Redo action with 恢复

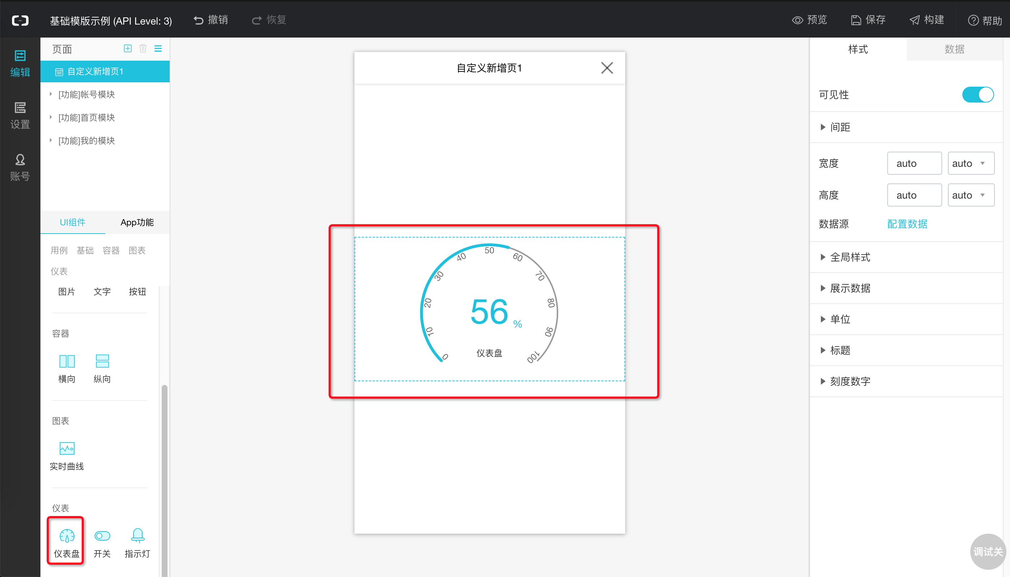click(x=269, y=20)
